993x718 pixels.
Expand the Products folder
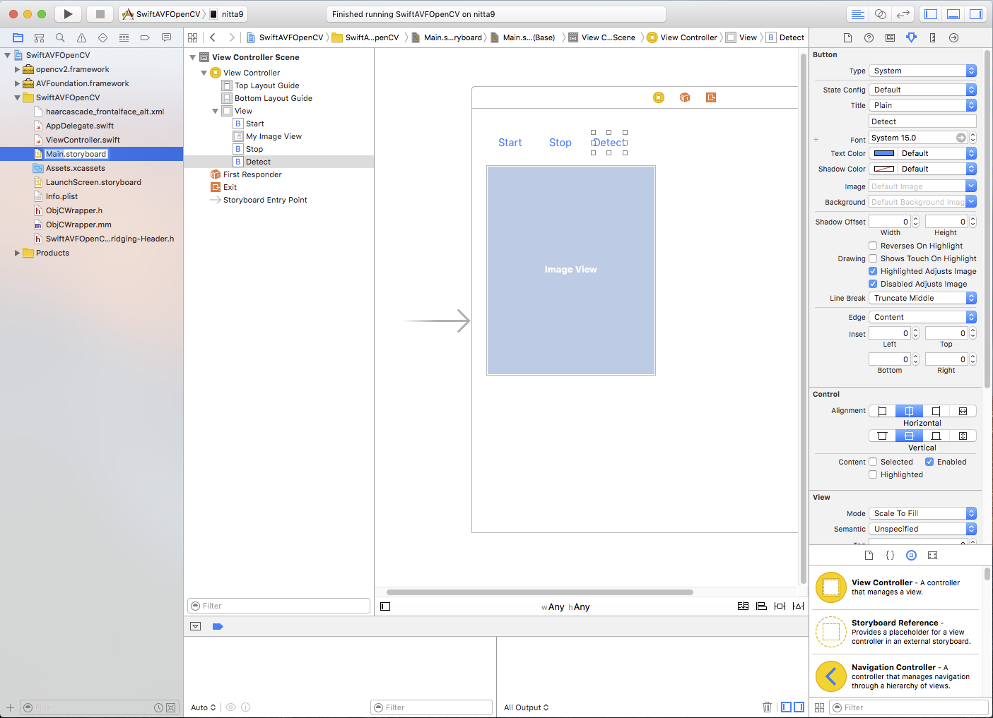pyautogui.click(x=17, y=253)
